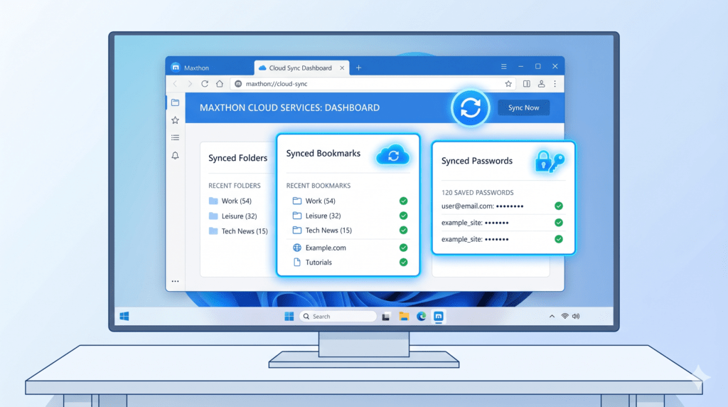Viewport: 728px width, 407px height.
Task: Click the maxthon://cloud-sync address bar
Action: (x=374, y=84)
